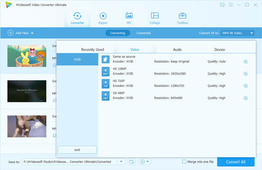Expand the Add Files dropdown arrow
The width and height of the screenshot is (262, 170).
32,33
